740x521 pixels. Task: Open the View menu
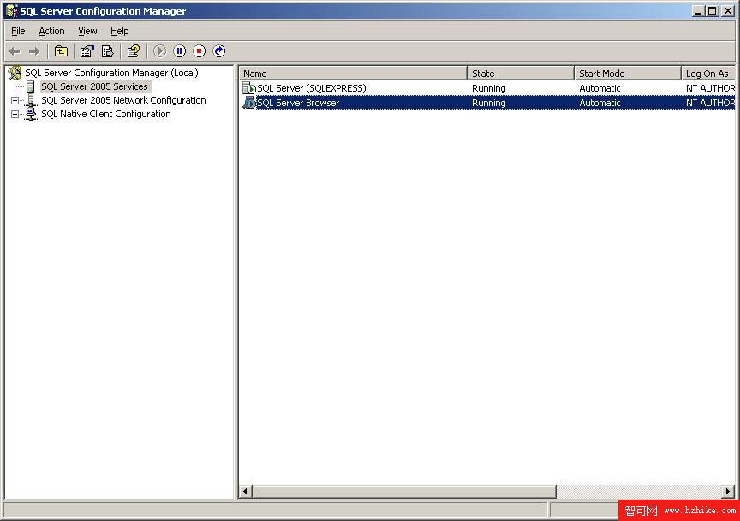click(x=87, y=31)
